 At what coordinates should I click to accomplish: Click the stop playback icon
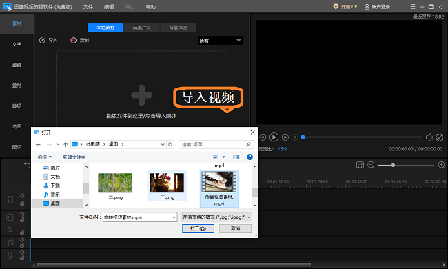[x=295, y=137]
